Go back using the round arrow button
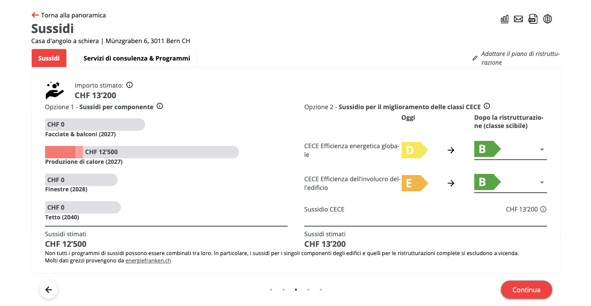This screenshot has width=591, height=306. click(49, 289)
